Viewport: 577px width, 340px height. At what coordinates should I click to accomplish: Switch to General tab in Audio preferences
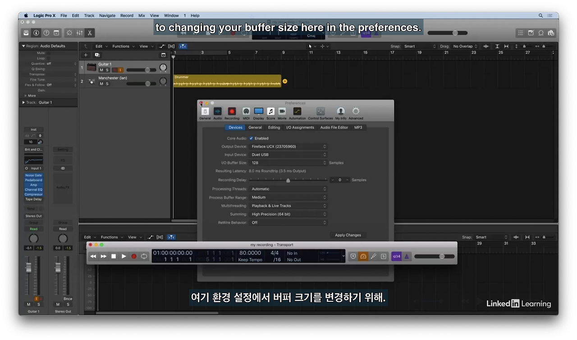coord(255,128)
